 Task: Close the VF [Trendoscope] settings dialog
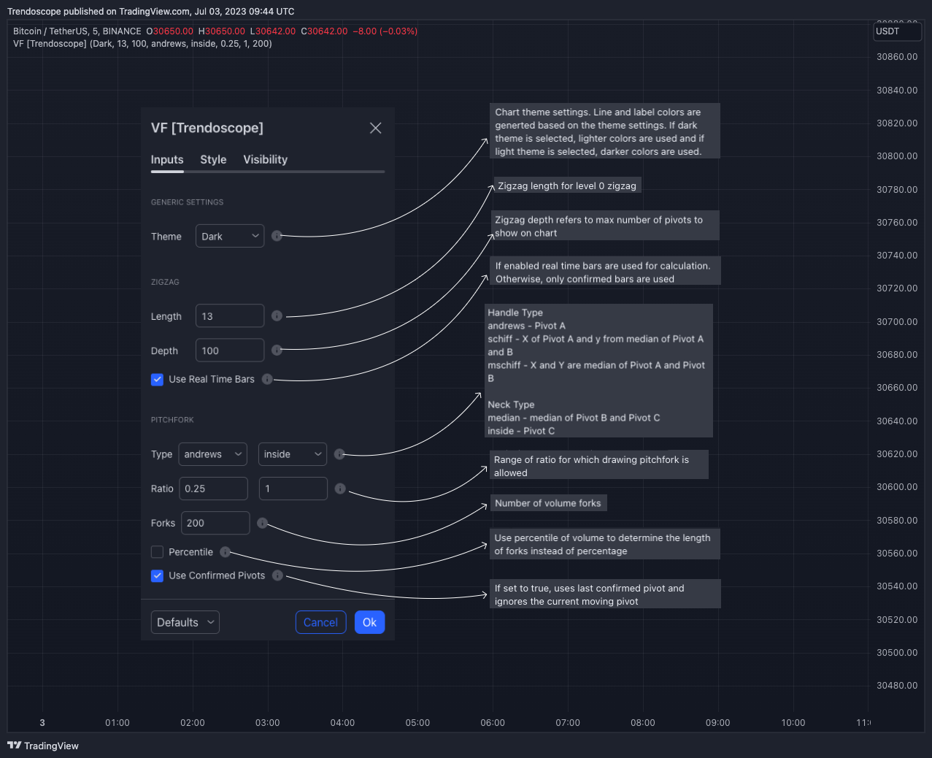[x=376, y=128]
